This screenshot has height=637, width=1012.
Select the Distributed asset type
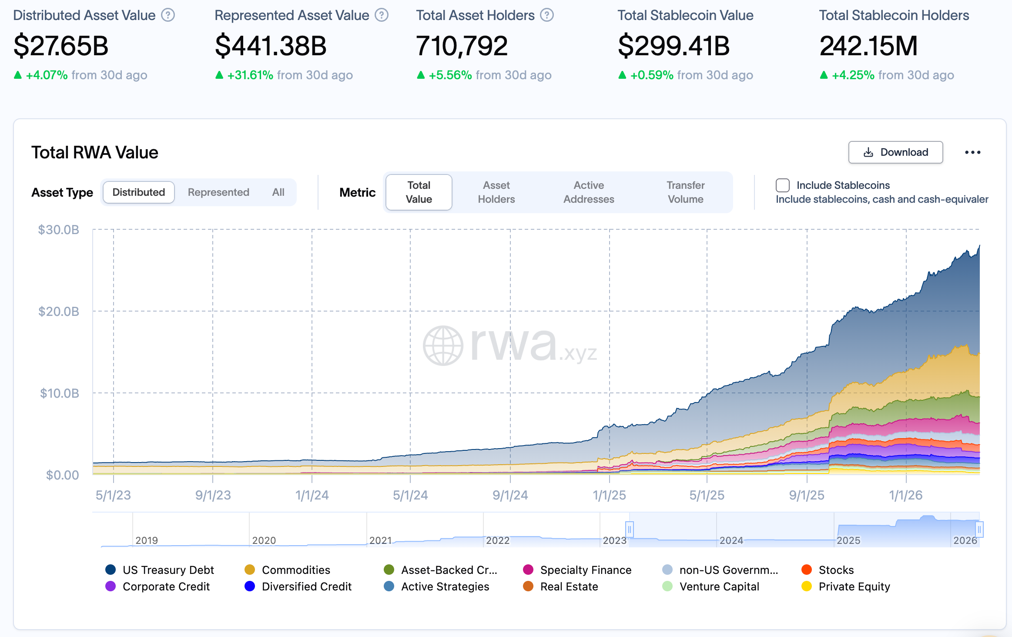138,192
